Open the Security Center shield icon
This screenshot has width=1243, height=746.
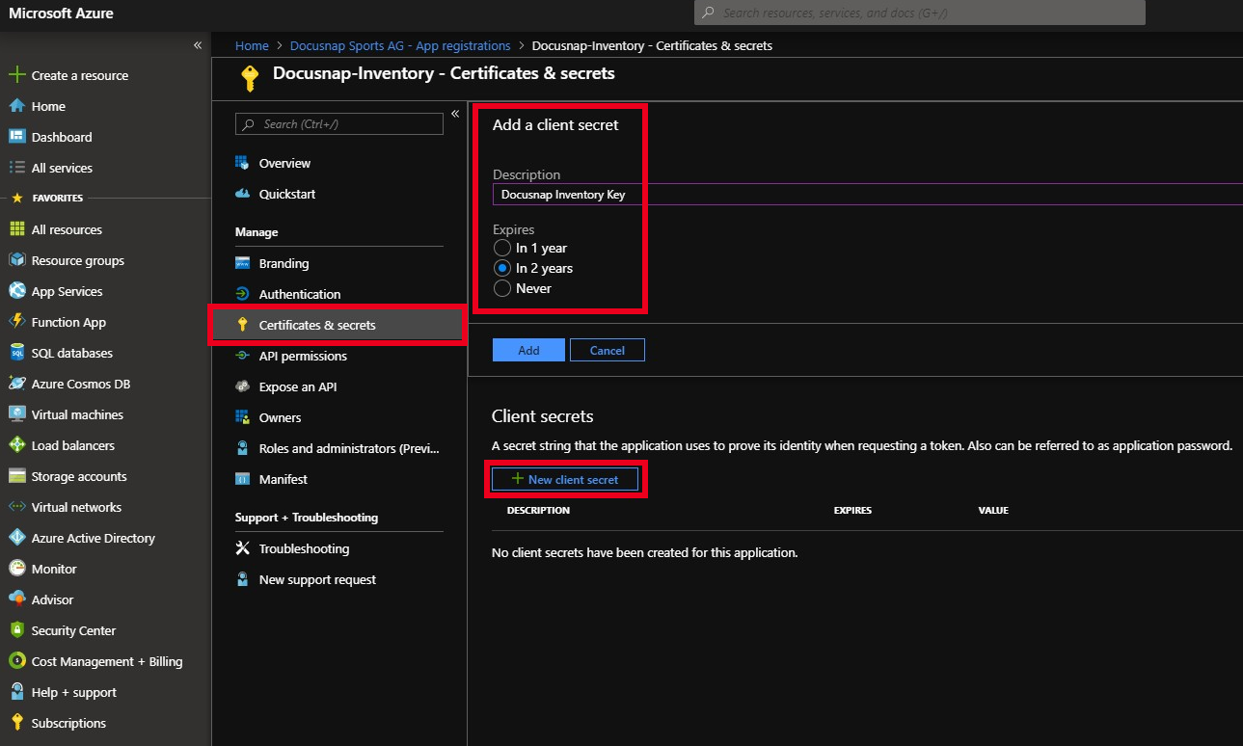(x=16, y=630)
